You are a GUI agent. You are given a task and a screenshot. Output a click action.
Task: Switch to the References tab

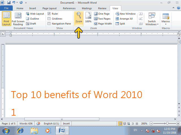(x=69, y=8)
